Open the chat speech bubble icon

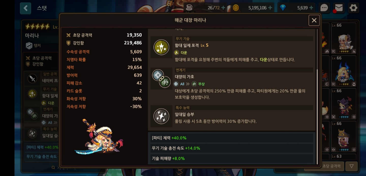324,8
